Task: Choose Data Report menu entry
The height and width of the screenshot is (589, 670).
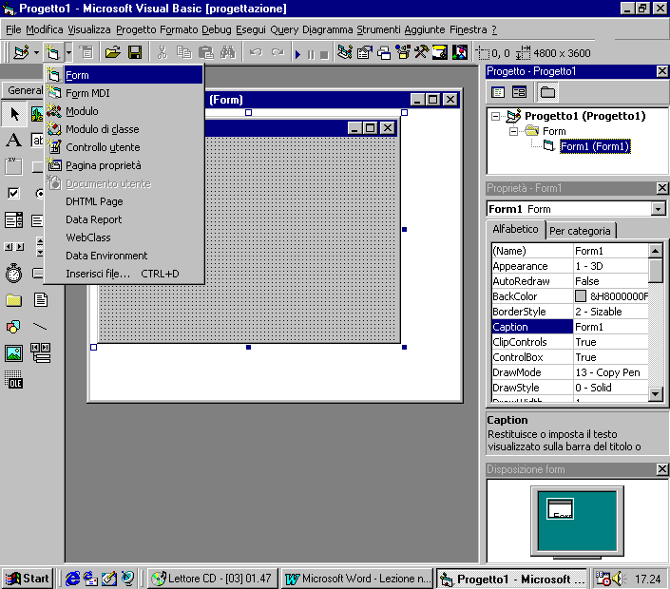Action: pos(124,219)
